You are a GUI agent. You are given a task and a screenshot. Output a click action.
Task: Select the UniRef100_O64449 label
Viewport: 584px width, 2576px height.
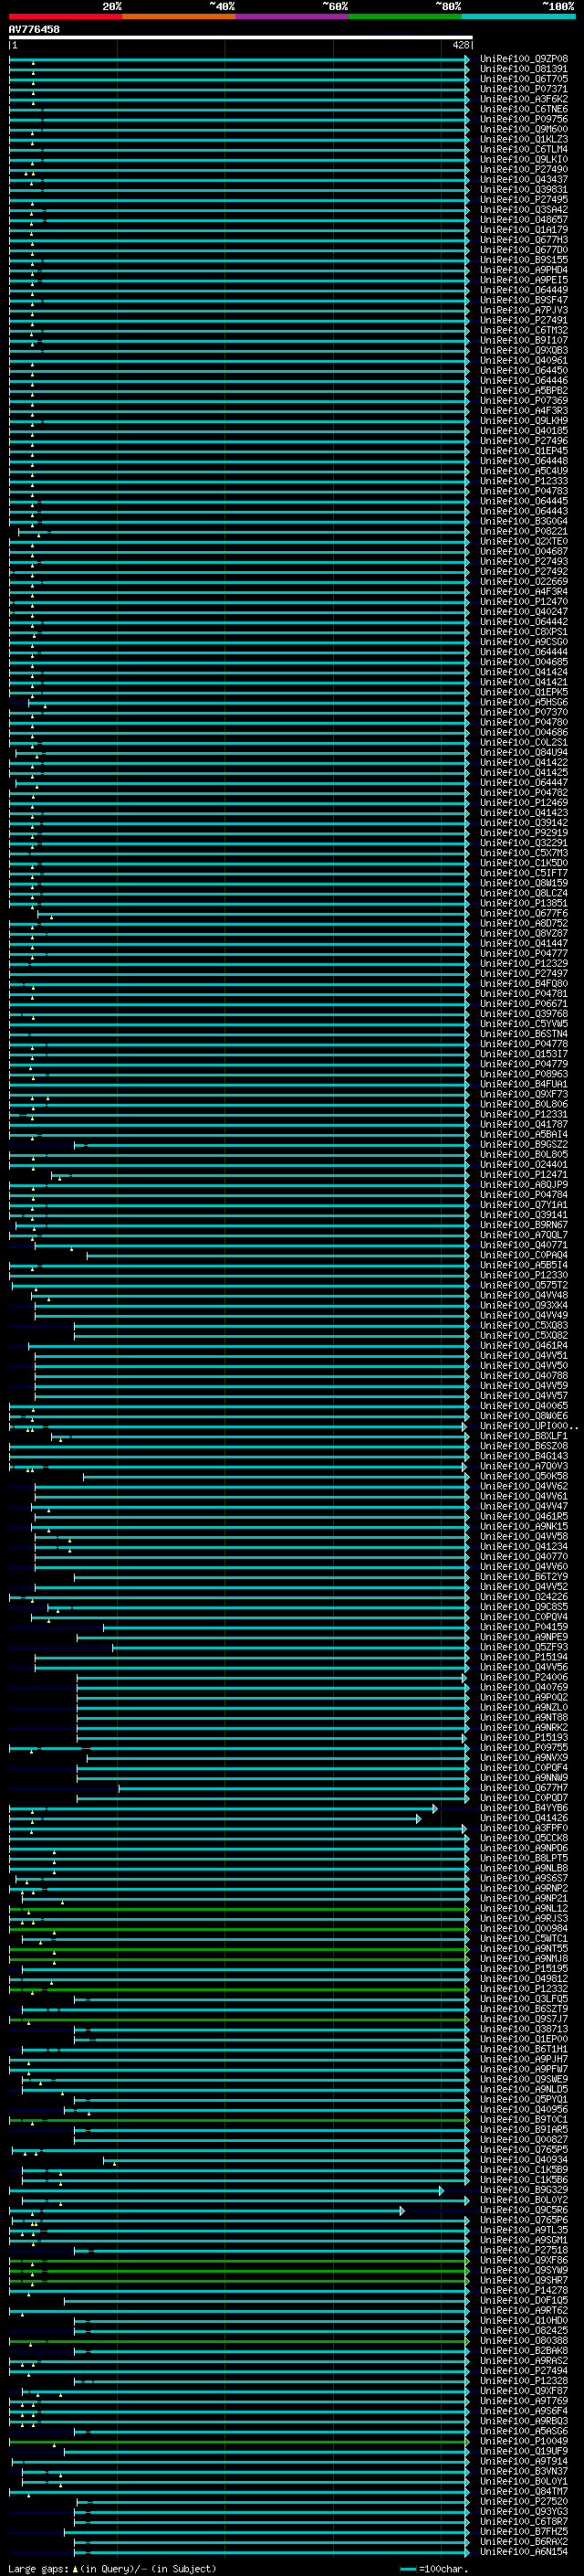pos(524,290)
